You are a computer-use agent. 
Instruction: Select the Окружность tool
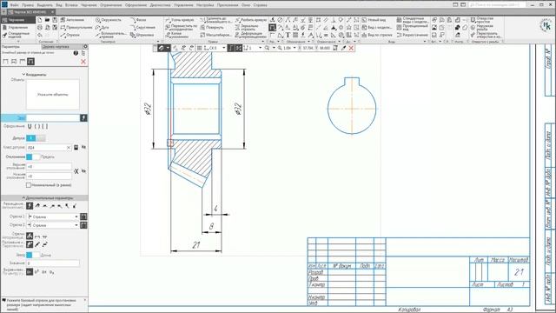[x=108, y=20]
